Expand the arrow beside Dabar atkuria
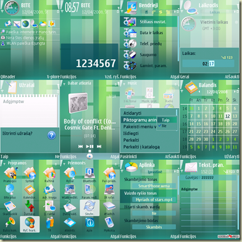The height and width of the screenshot is (242, 242). coord(64,84)
